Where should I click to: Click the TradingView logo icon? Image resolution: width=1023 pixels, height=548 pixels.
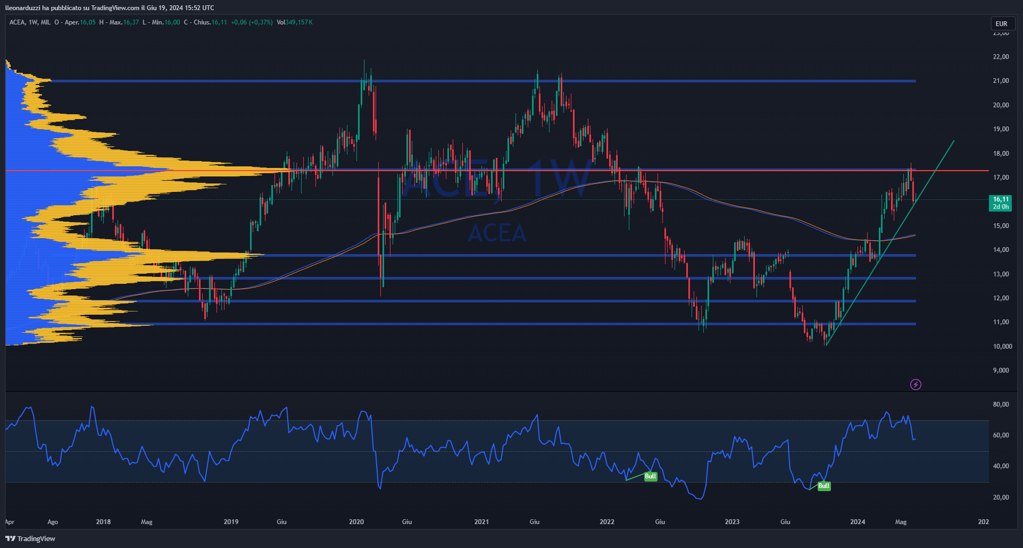tap(10, 538)
